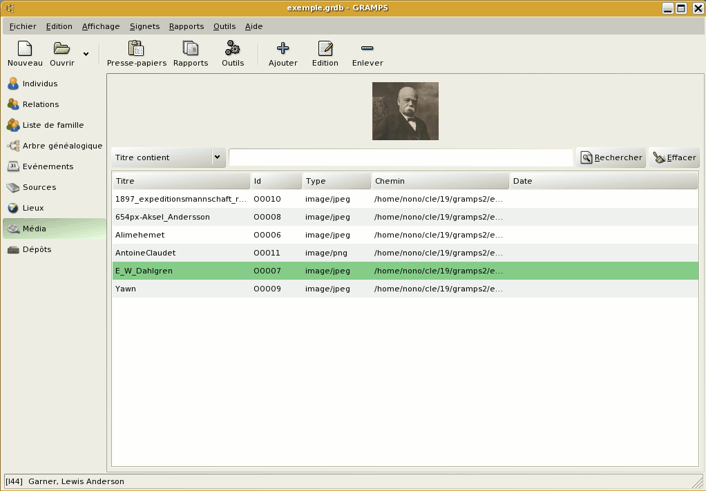Screen dimensions: 706x491
Task: Open the Titre contient filter dropdown
Action: coord(169,157)
